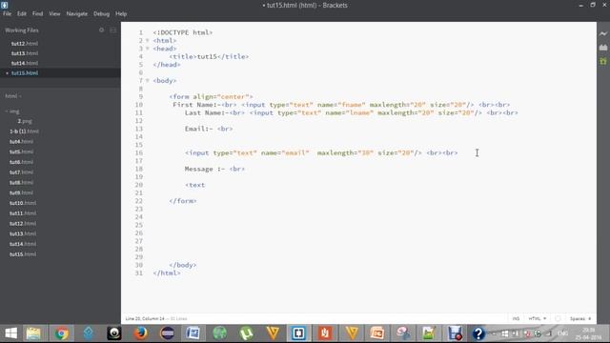Image resolution: width=610 pixels, height=343 pixels.
Task: Click the circular linting status indicator in status bar
Action: tap(558, 318)
